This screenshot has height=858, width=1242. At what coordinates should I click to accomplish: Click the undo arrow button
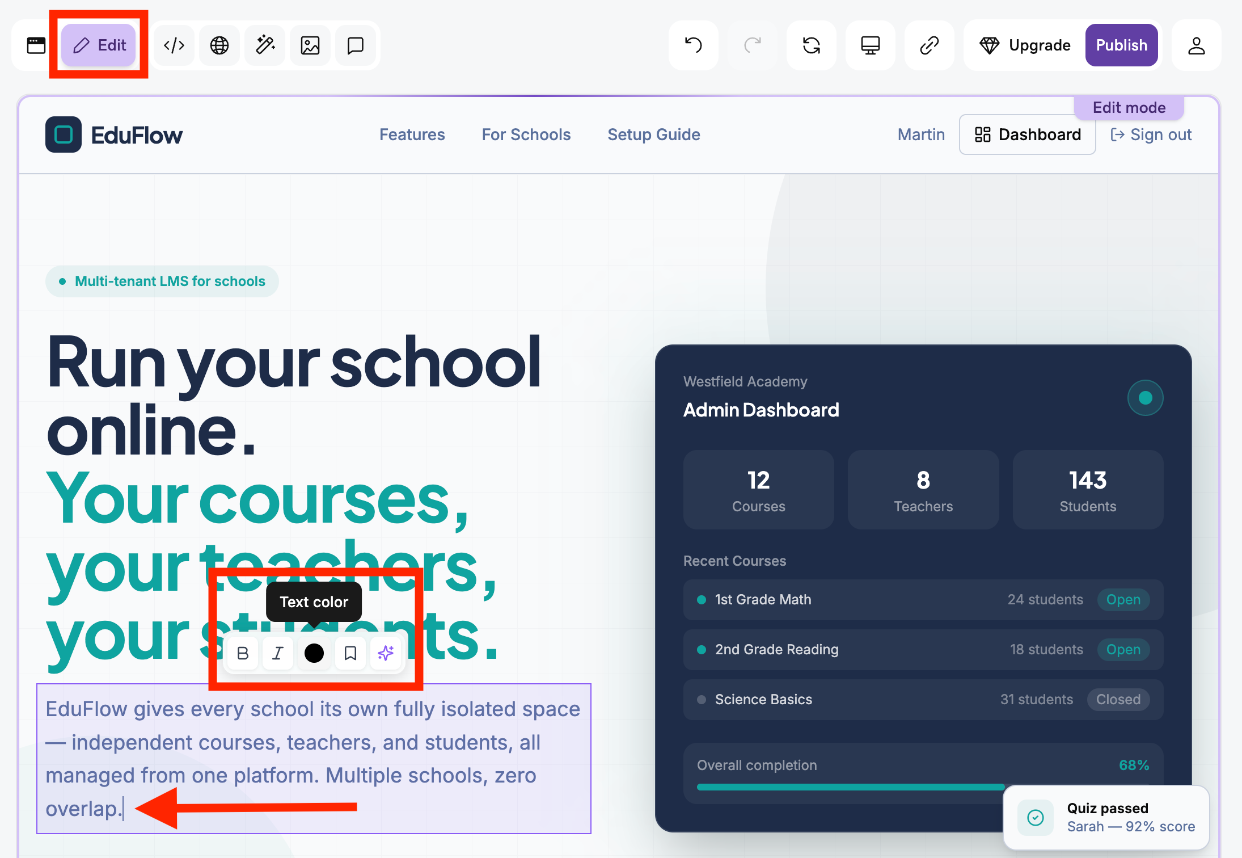click(694, 45)
